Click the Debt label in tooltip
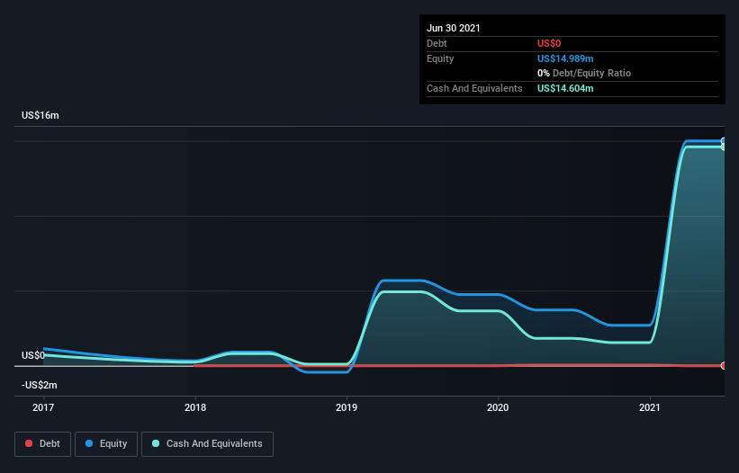Viewport: 739px width, 473px height. coord(437,43)
